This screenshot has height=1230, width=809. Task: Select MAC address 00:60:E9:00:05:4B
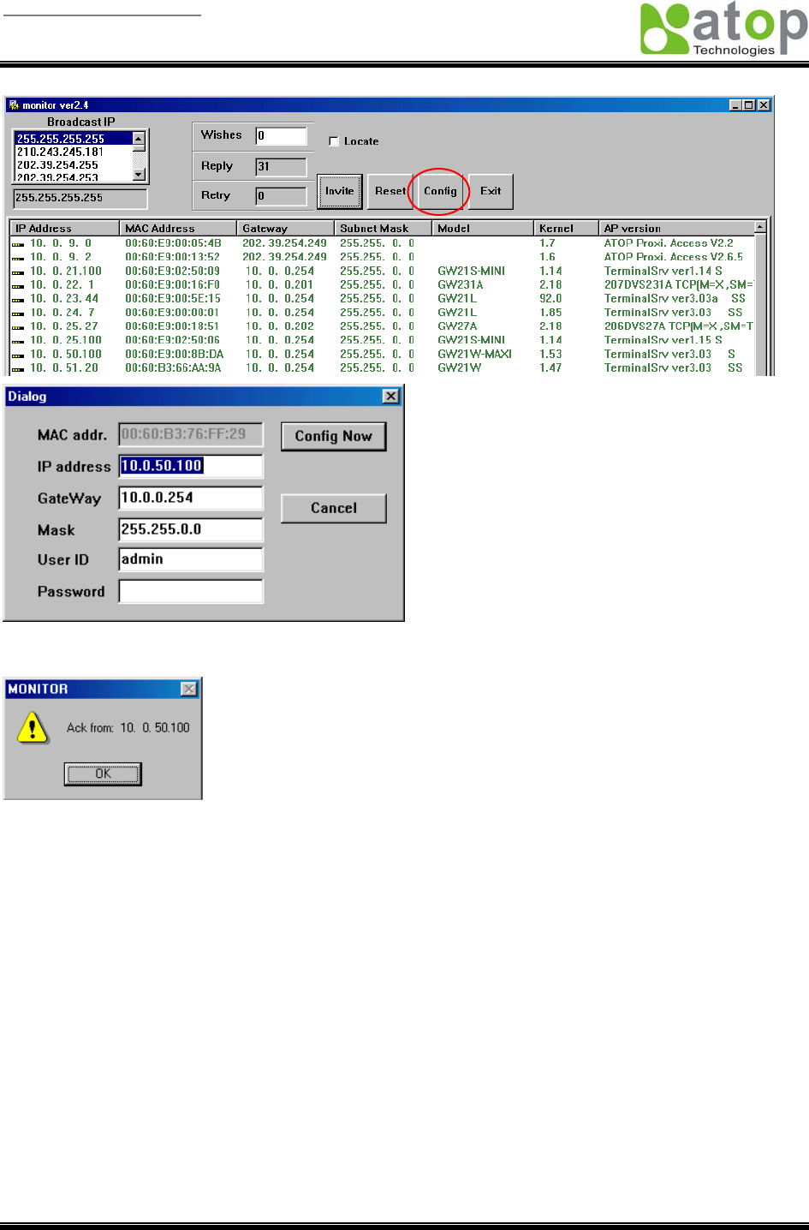tap(173, 243)
